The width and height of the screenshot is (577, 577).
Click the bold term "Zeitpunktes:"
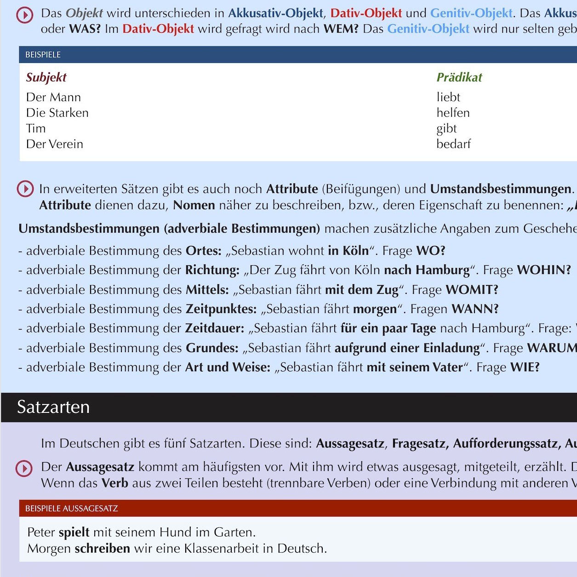221,309
